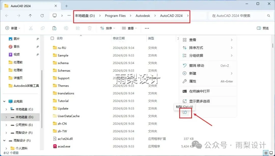275x156 pixels.
Task: Close the AutoCAD 2024 tab
Action: (x=56, y=6)
